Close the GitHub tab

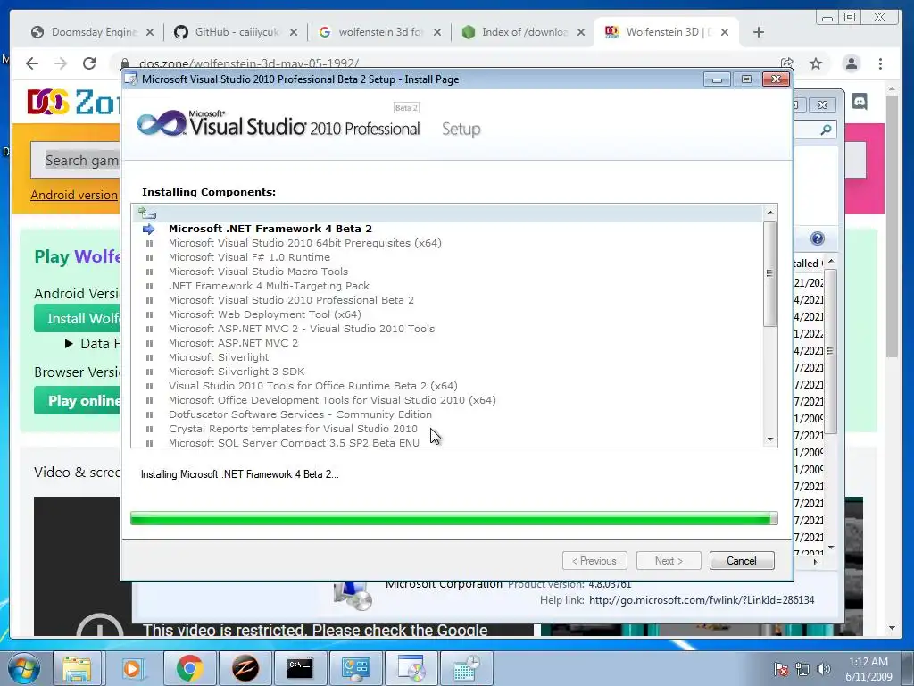294,33
